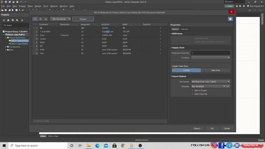
Task: Select Altium class.PcbDoc in Projects tree
Action: (x=19, y=44)
